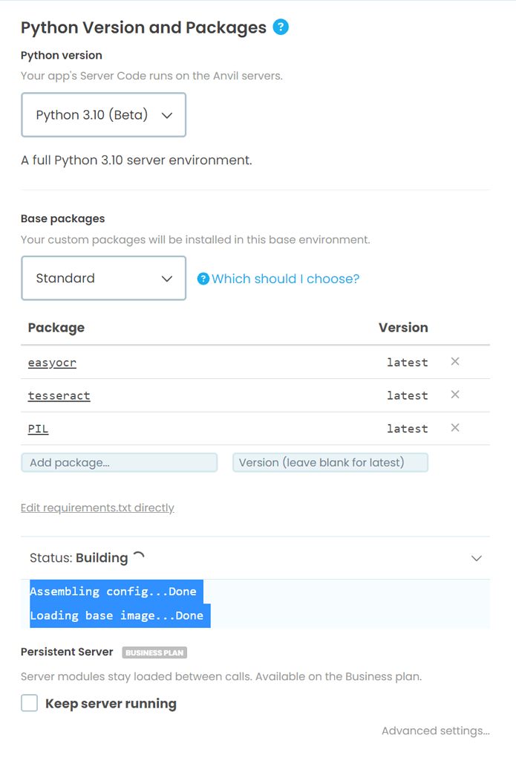
Task: Click the "Add package..." input field
Action: click(119, 462)
